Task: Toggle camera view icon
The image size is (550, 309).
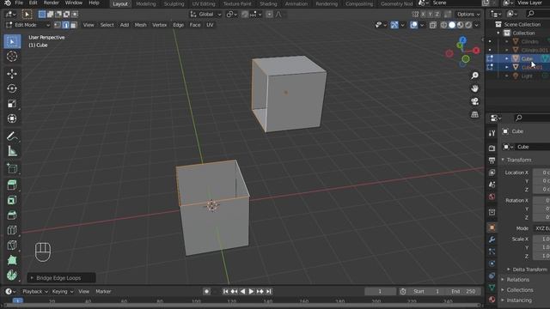Action: (x=474, y=101)
